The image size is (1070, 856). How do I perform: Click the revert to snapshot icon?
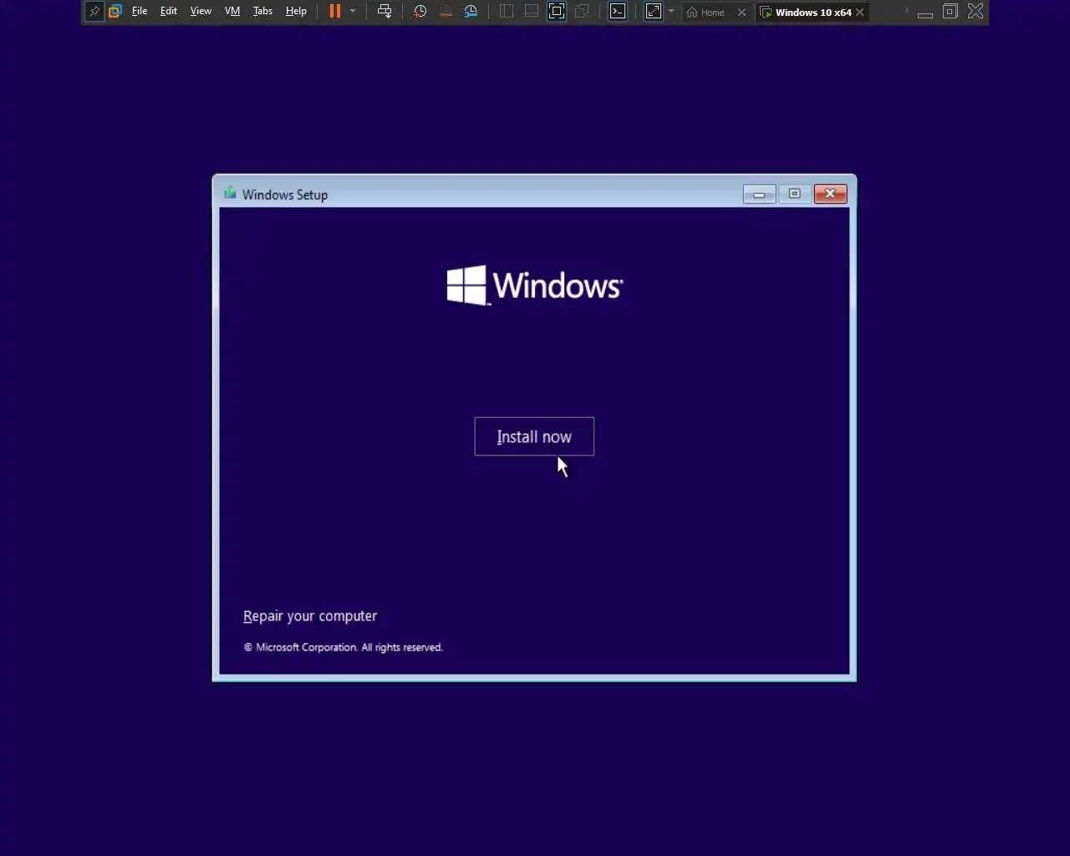[x=446, y=12]
